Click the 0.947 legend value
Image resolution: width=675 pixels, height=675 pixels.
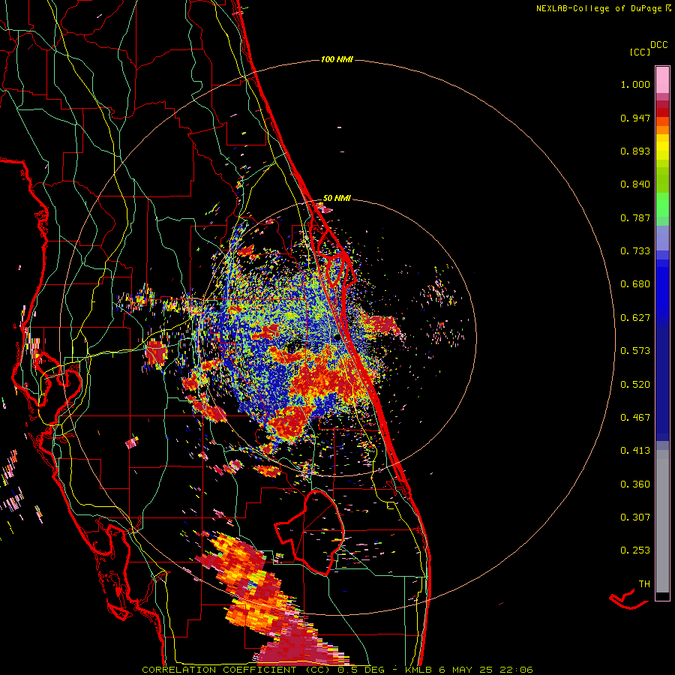coord(635,118)
